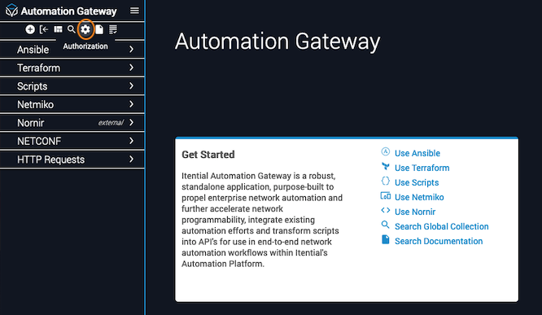Click the document file icon in toolbar
Viewport: 542px width, 315px height.
pyautogui.click(x=99, y=29)
